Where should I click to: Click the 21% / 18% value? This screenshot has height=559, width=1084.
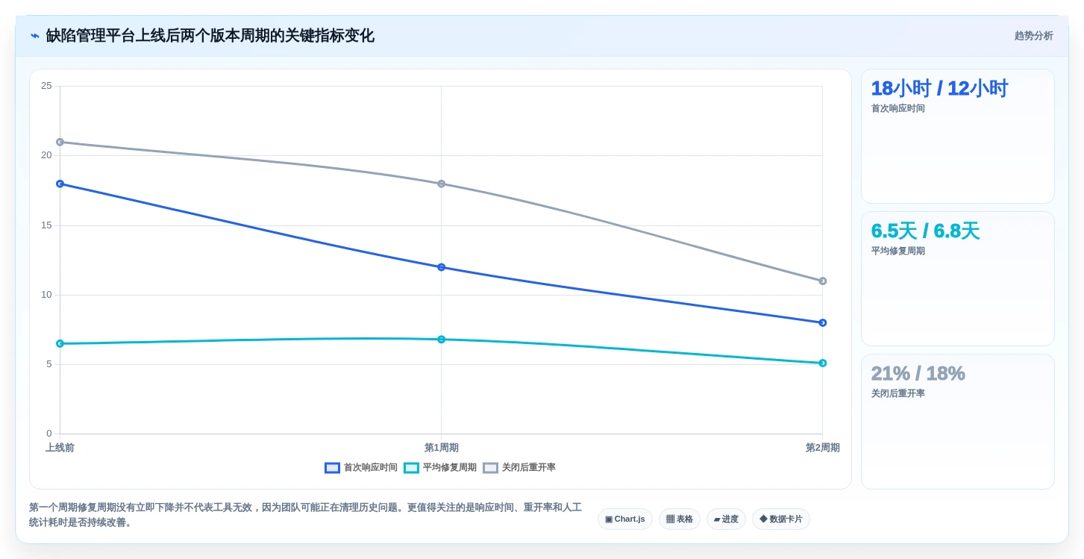pos(918,374)
